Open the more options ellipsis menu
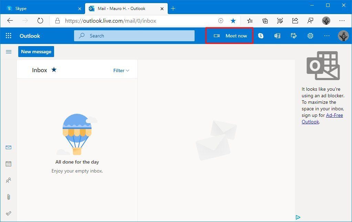This screenshot has height=222, width=352. (x=327, y=35)
